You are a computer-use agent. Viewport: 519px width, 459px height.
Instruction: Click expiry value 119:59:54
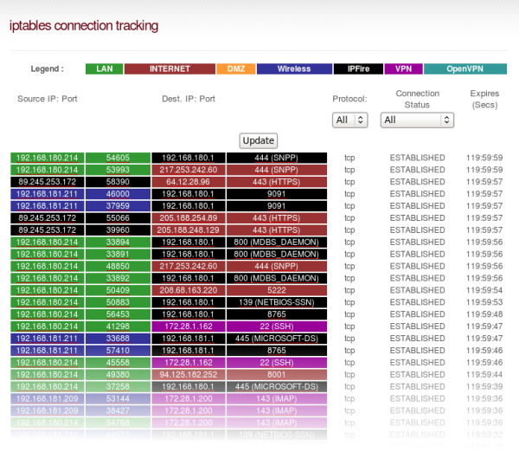pos(484,290)
